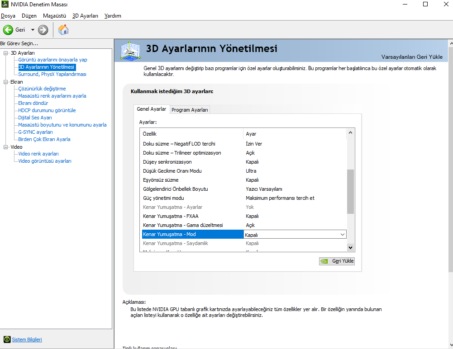Viewport: 453px width, 349px height.
Task: Open Çözünürlük değiştirme page
Action: pyautogui.click(x=42, y=89)
